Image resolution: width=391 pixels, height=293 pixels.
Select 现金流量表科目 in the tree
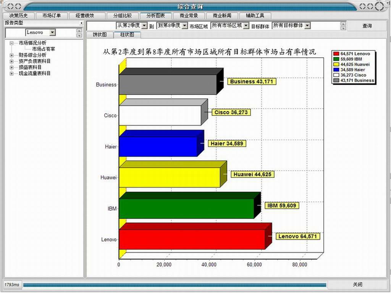tap(35, 74)
